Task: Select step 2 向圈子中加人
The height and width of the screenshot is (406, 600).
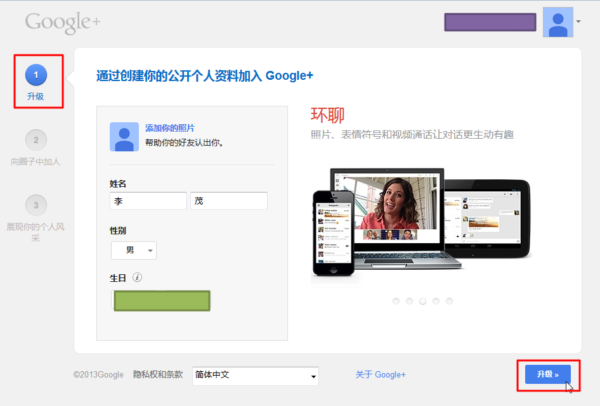Action: pos(36,141)
